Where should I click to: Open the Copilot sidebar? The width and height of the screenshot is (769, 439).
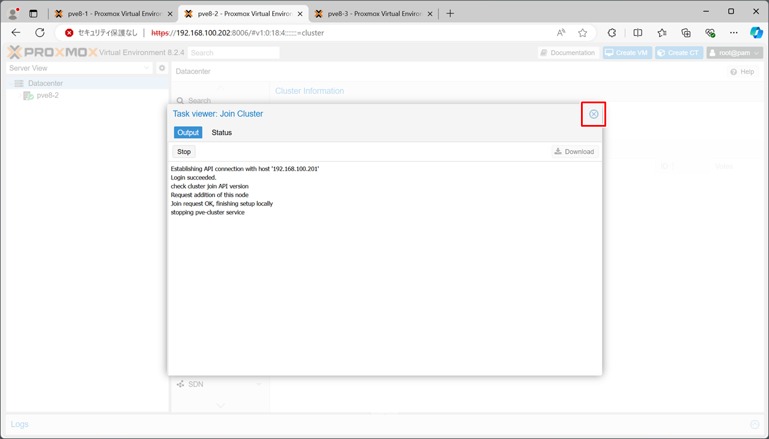click(756, 33)
